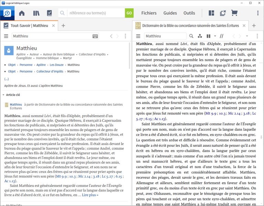The image size is (264, 206).
Task: Select the Tout-Savoir | Matthieu tab
Action: coord(29,25)
